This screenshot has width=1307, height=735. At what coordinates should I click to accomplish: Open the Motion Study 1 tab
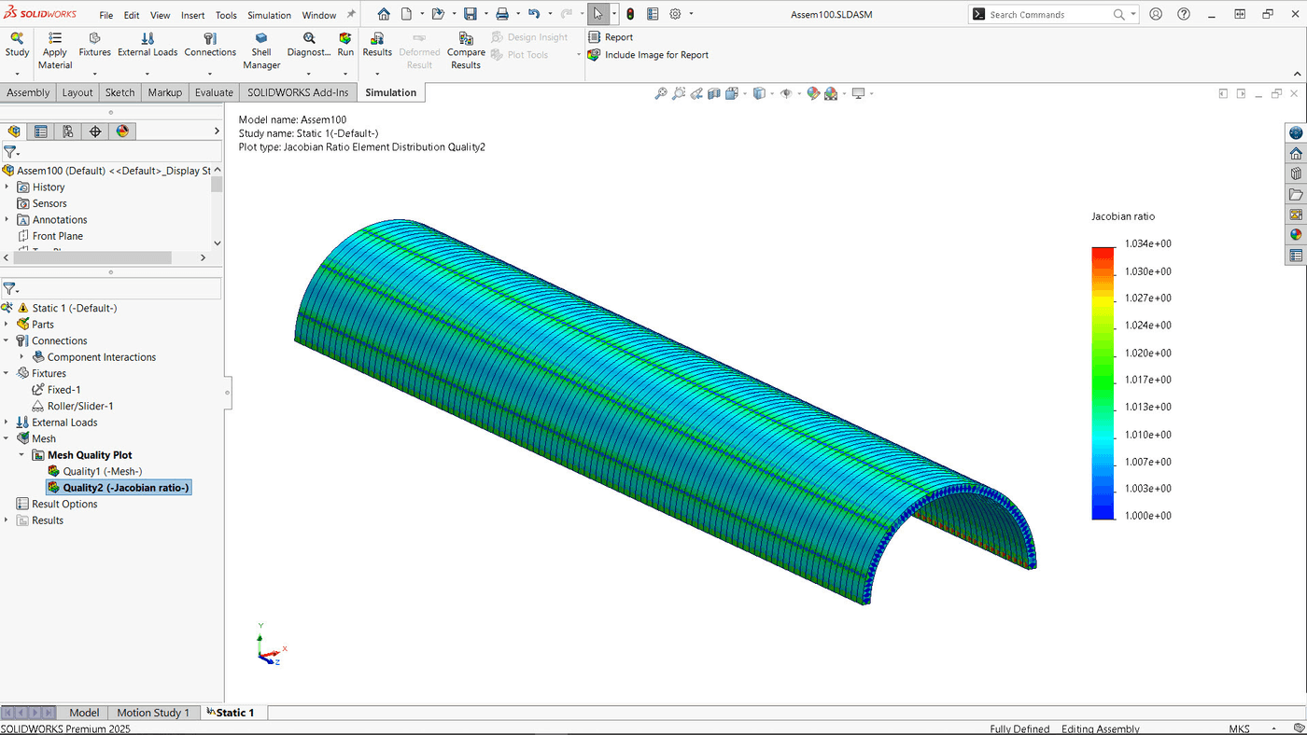pyautogui.click(x=153, y=712)
